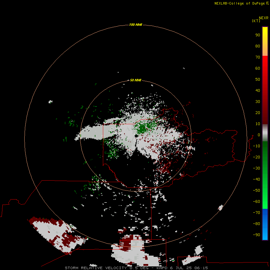Click the NEXR label above the color scale
The height and width of the screenshot is (270, 270).
click(x=264, y=18)
